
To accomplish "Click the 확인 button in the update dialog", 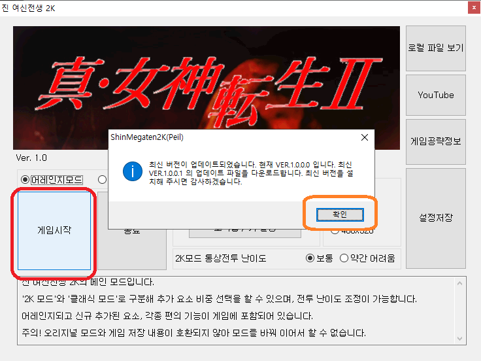I will 340,215.
